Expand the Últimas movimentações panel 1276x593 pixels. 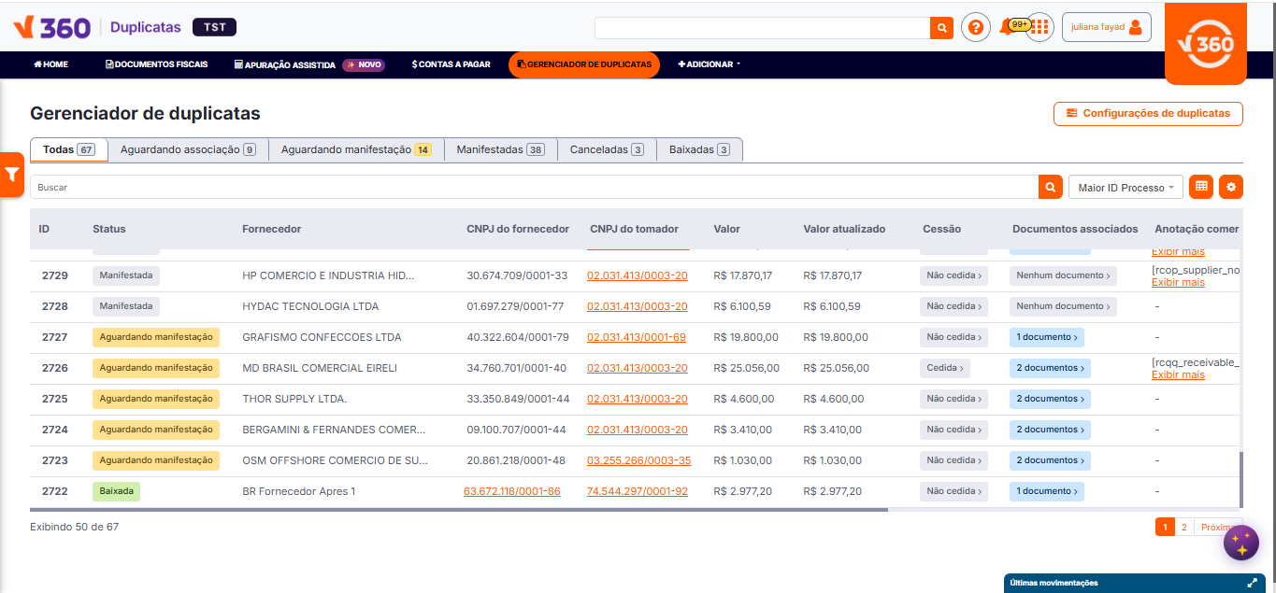(1252, 583)
